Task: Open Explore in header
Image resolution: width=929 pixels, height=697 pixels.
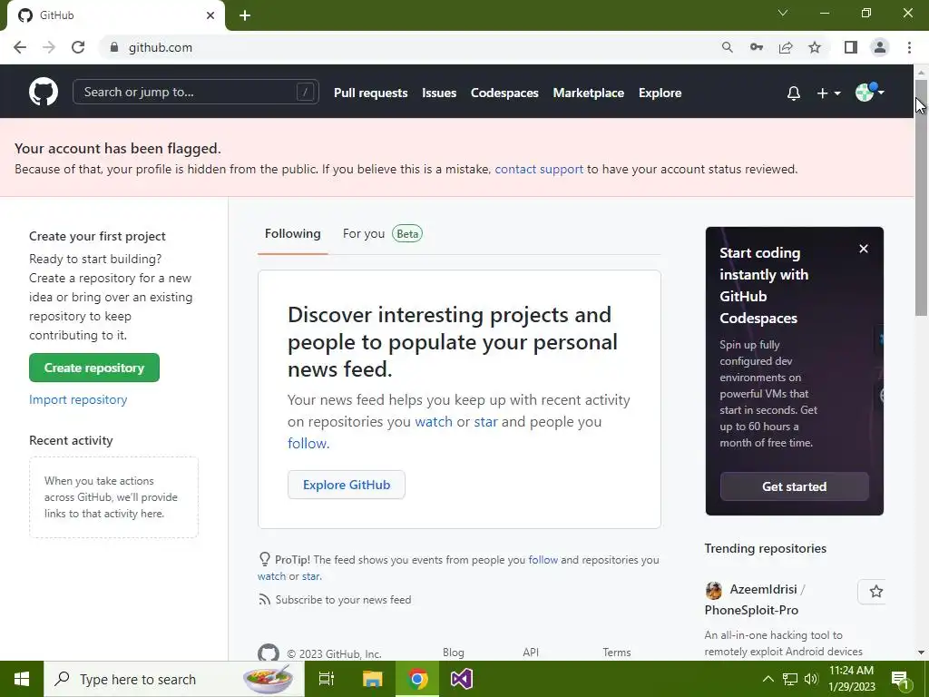Action: point(660,93)
